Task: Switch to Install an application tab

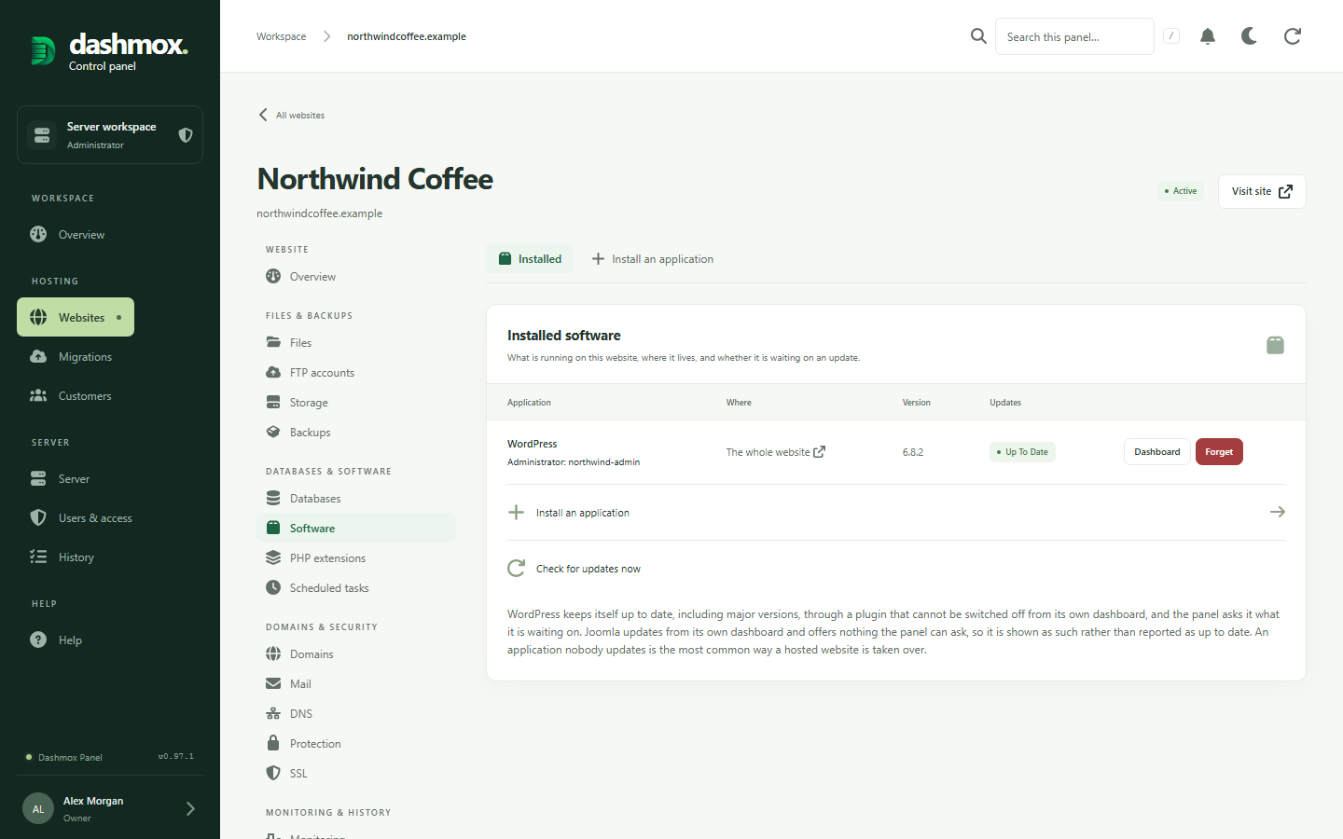Action: click(653, 259)
